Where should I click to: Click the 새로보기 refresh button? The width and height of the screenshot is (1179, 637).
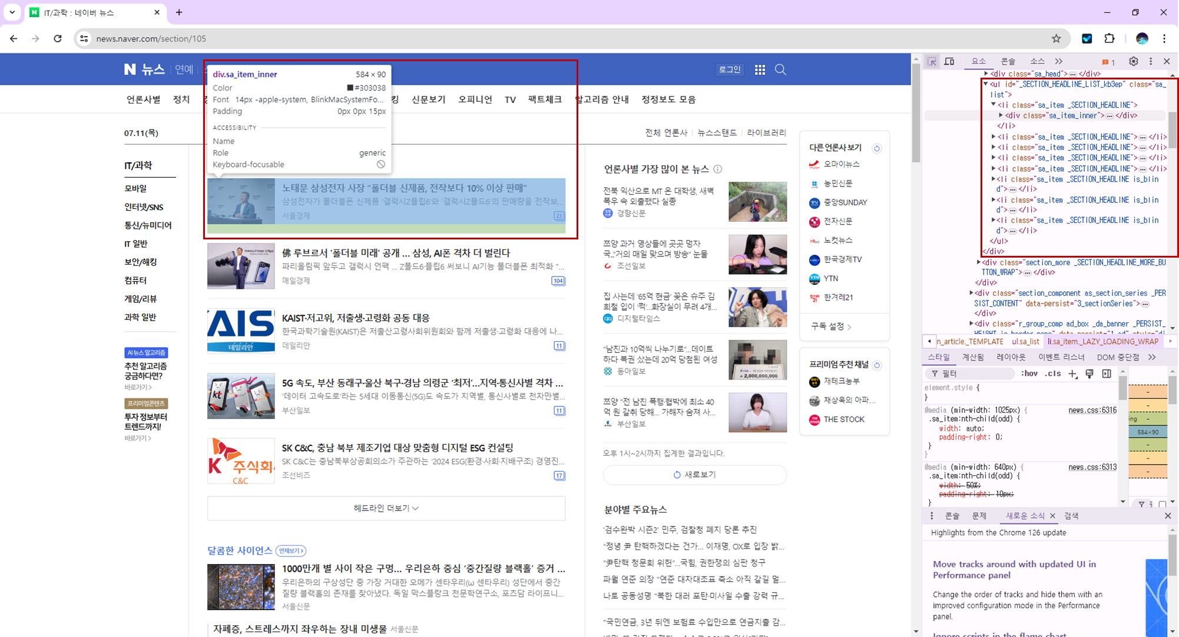[694, 475]
